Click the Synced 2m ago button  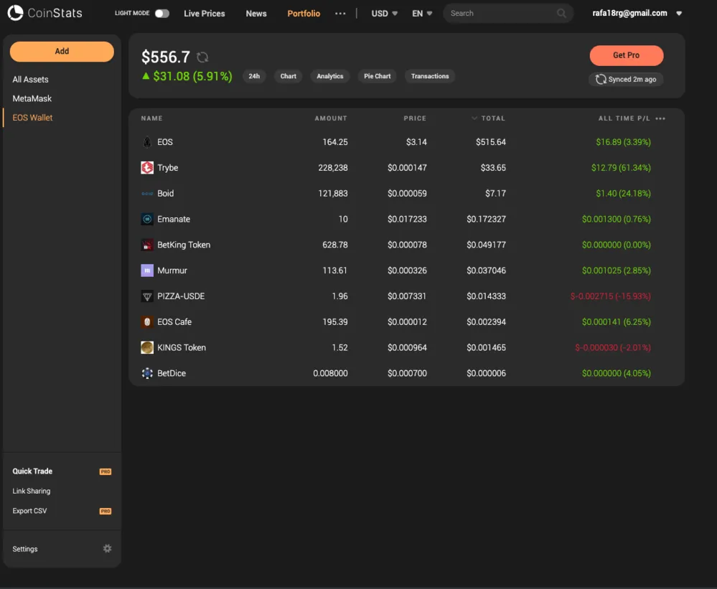tap(626, 80)
